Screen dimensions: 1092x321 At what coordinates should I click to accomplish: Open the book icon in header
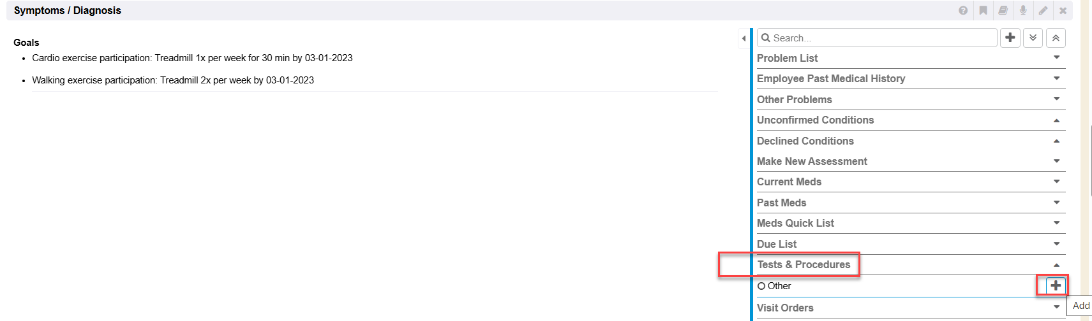pyautogui.click(x=1003, y=10)
